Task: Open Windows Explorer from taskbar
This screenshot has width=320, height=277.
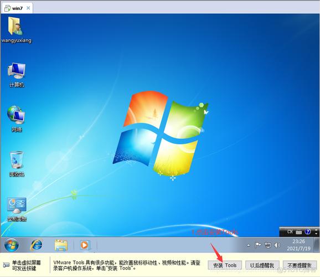Action: [61, 245]
